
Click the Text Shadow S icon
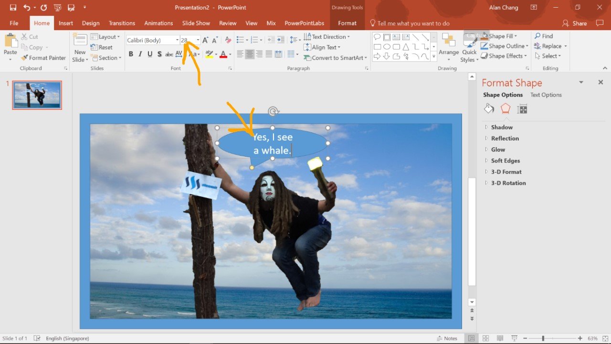(159, 54)
